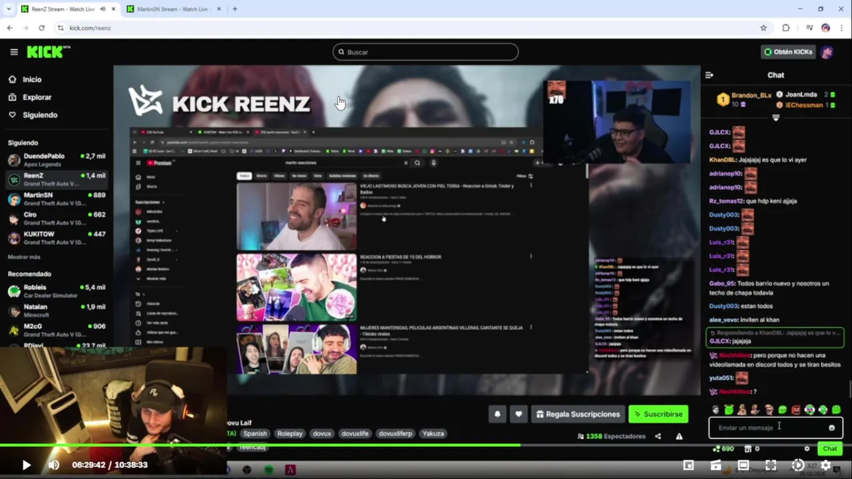This screenshot has height=479, width=852.
Task: Click the playback speed icon
Action: 798,465
